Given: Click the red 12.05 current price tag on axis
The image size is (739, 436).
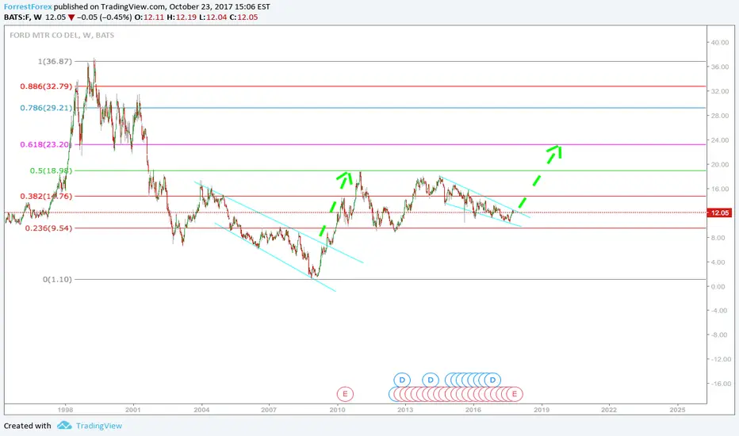Looking at the screenshot, I should coord(719,213).
